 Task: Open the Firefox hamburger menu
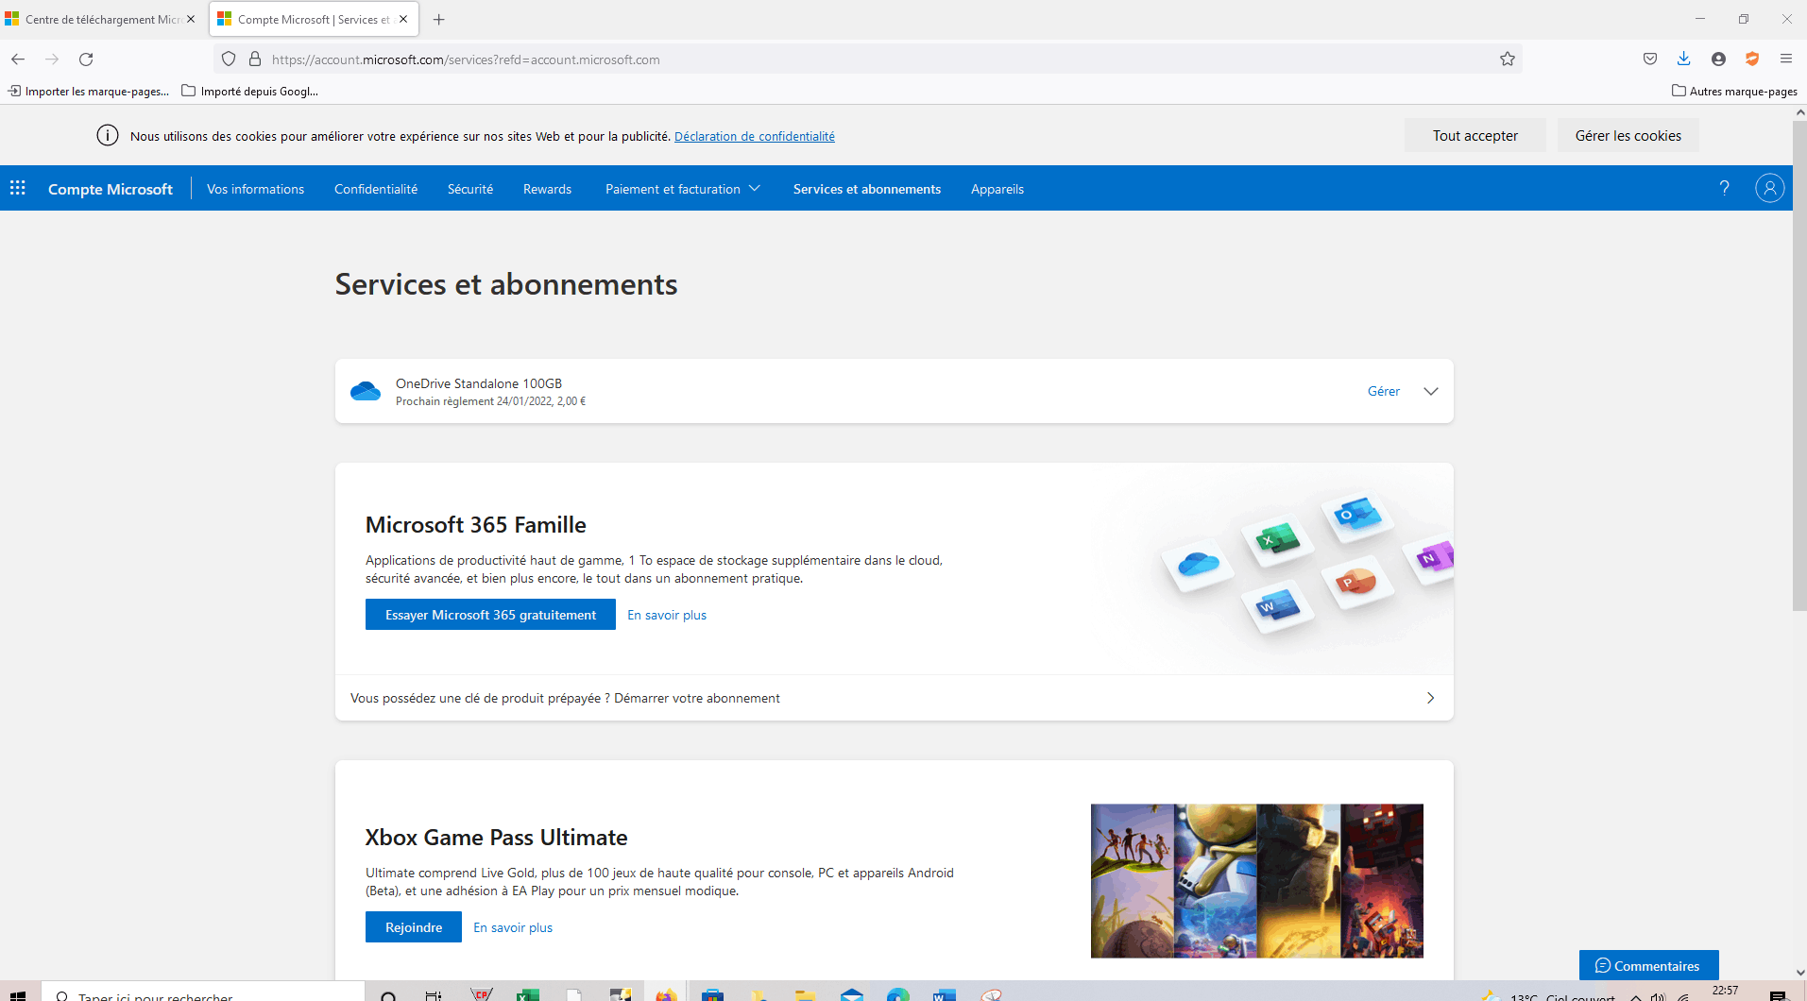1786,59
